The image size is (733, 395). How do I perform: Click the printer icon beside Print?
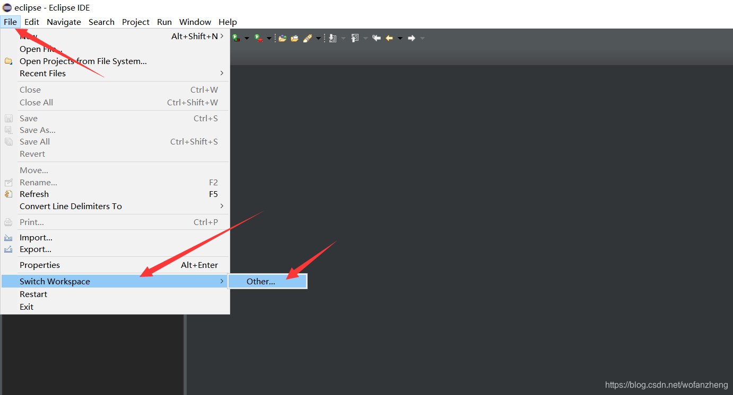point(8,222)
